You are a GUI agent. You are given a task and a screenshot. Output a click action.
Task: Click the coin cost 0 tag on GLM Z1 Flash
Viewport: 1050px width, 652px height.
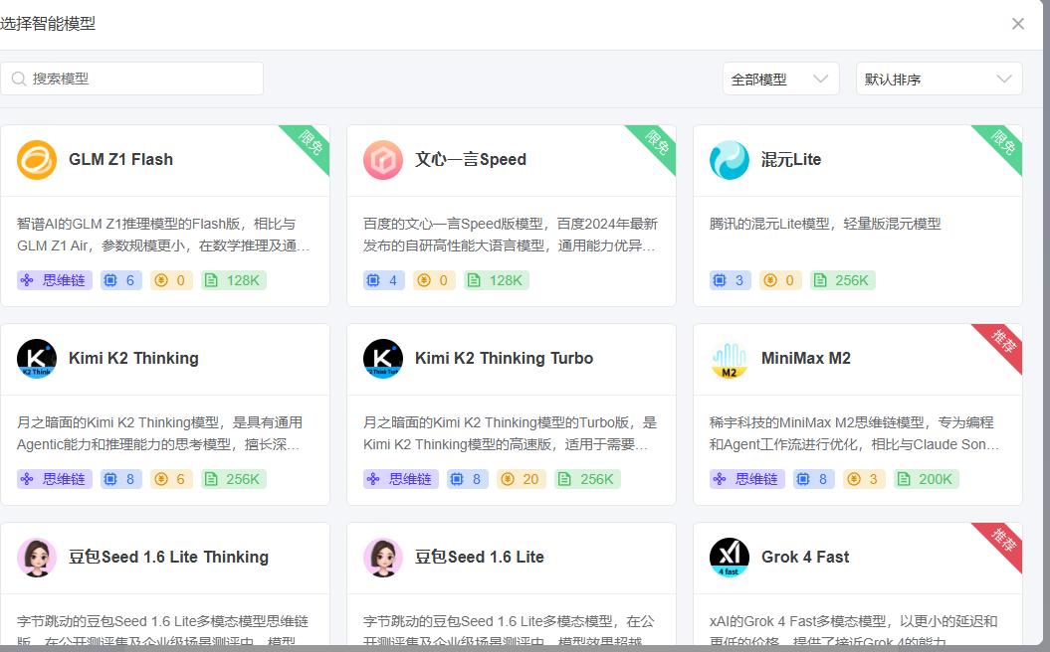(171, 280)
